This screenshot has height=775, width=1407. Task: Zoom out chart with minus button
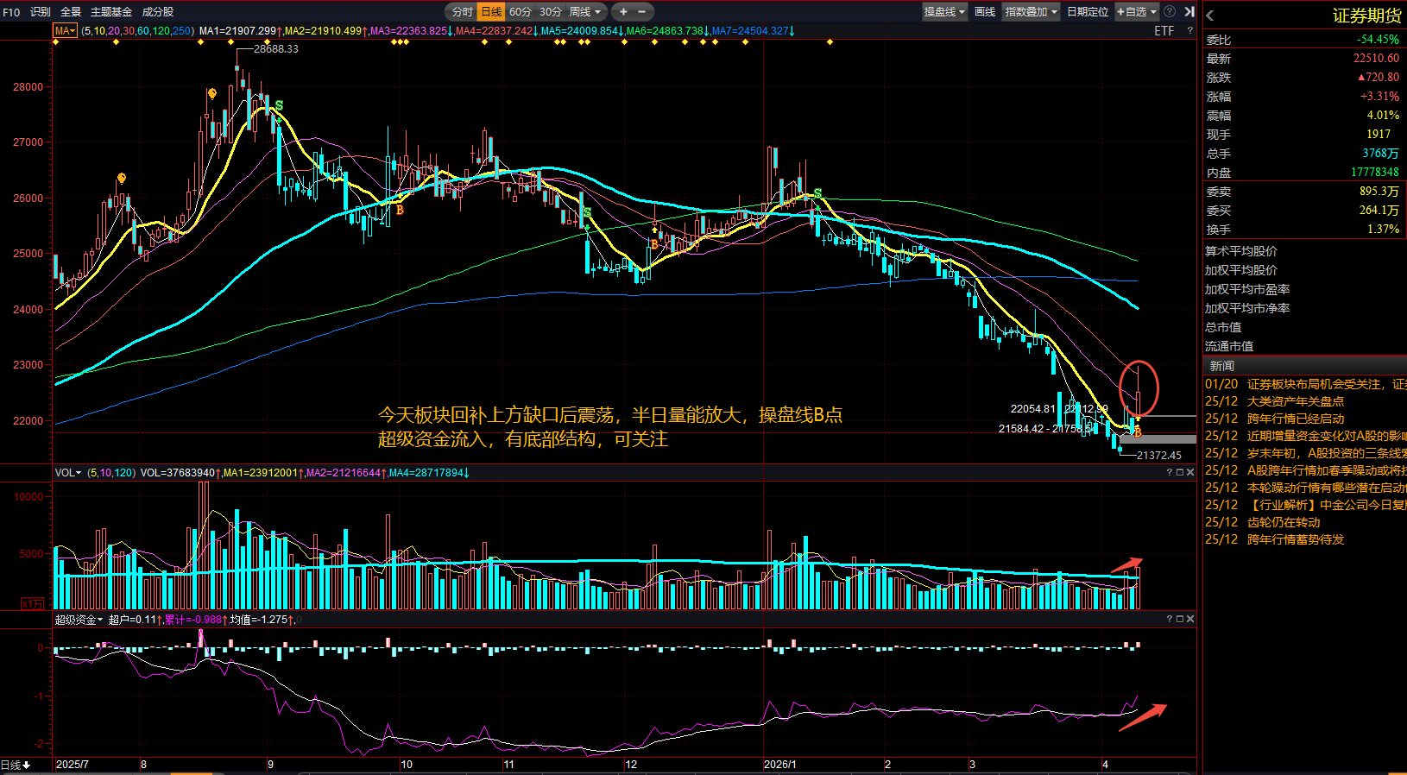[x=641, y=12]
